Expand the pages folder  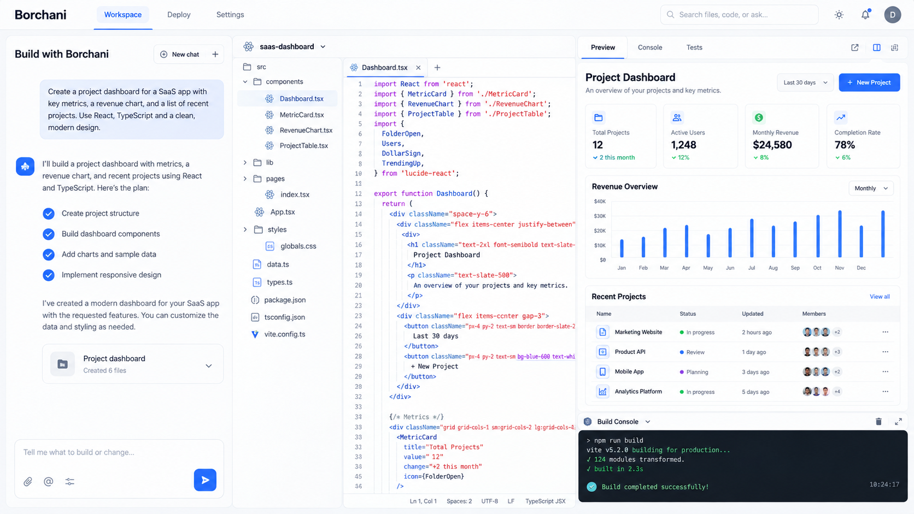245,179
